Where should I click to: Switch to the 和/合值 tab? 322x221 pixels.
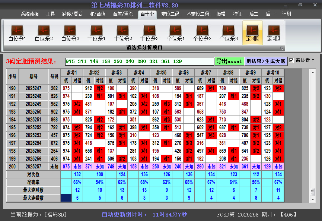click(98, 14)
